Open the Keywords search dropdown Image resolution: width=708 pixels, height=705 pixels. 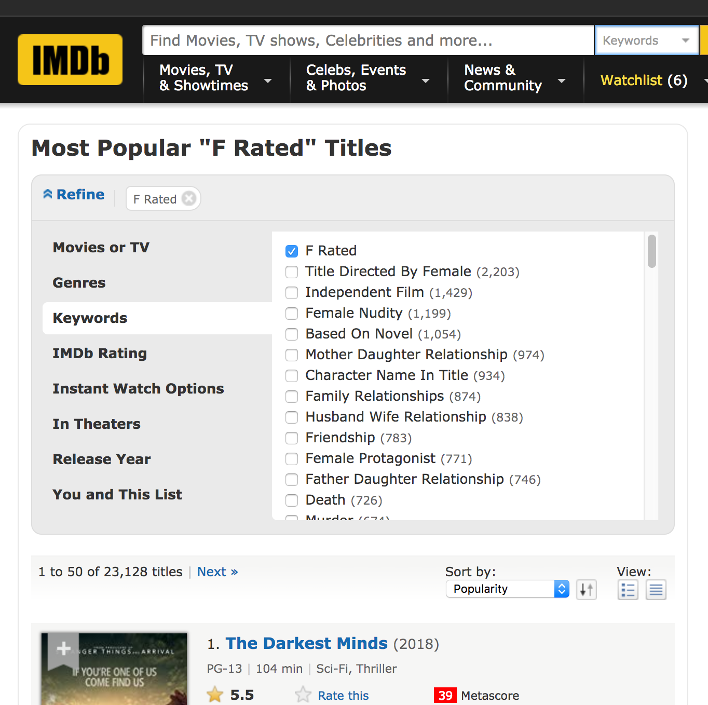(x=646, y=40)
